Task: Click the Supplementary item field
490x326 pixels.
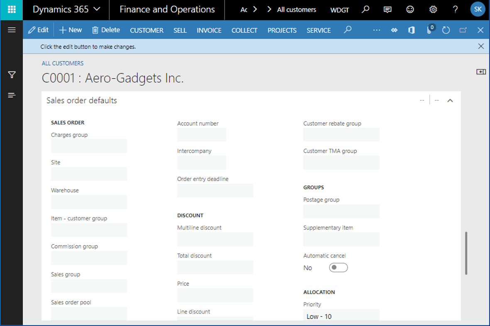Action: point(341,239)
